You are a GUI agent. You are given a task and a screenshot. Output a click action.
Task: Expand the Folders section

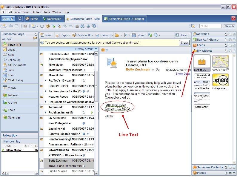[x=13, y=95]
